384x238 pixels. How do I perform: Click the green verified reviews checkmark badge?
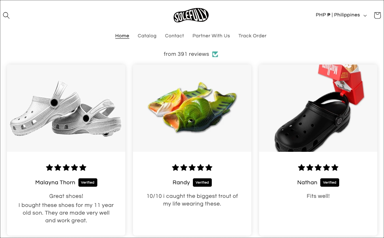coord(215,54)
